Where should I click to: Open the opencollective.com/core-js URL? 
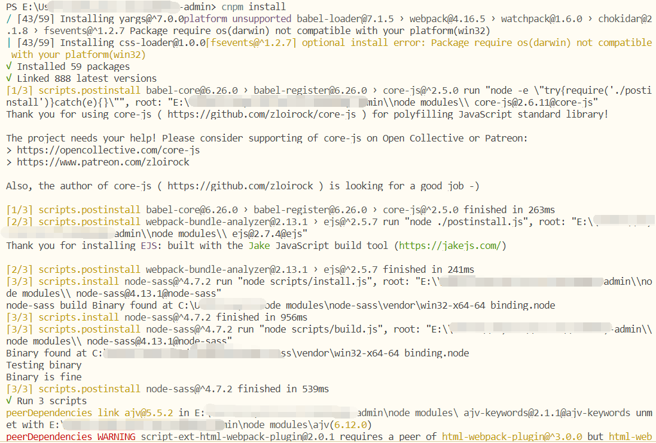tap(108, 150)
